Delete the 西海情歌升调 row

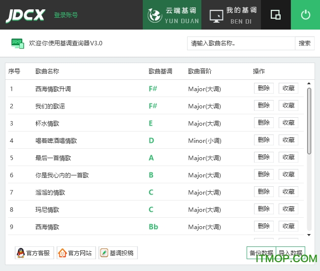(264, 88)
